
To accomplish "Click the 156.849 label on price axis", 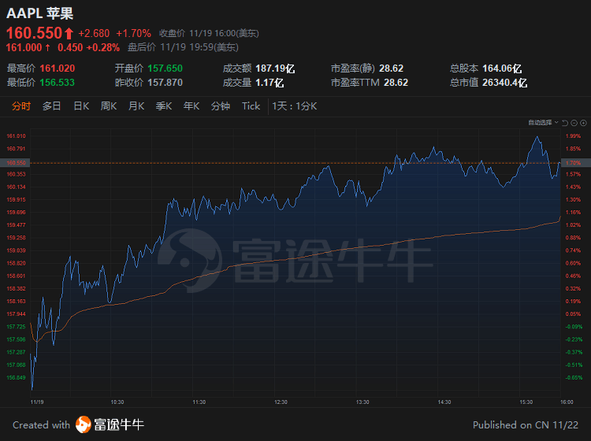I will pyautogui.click(x=17, y=377).
